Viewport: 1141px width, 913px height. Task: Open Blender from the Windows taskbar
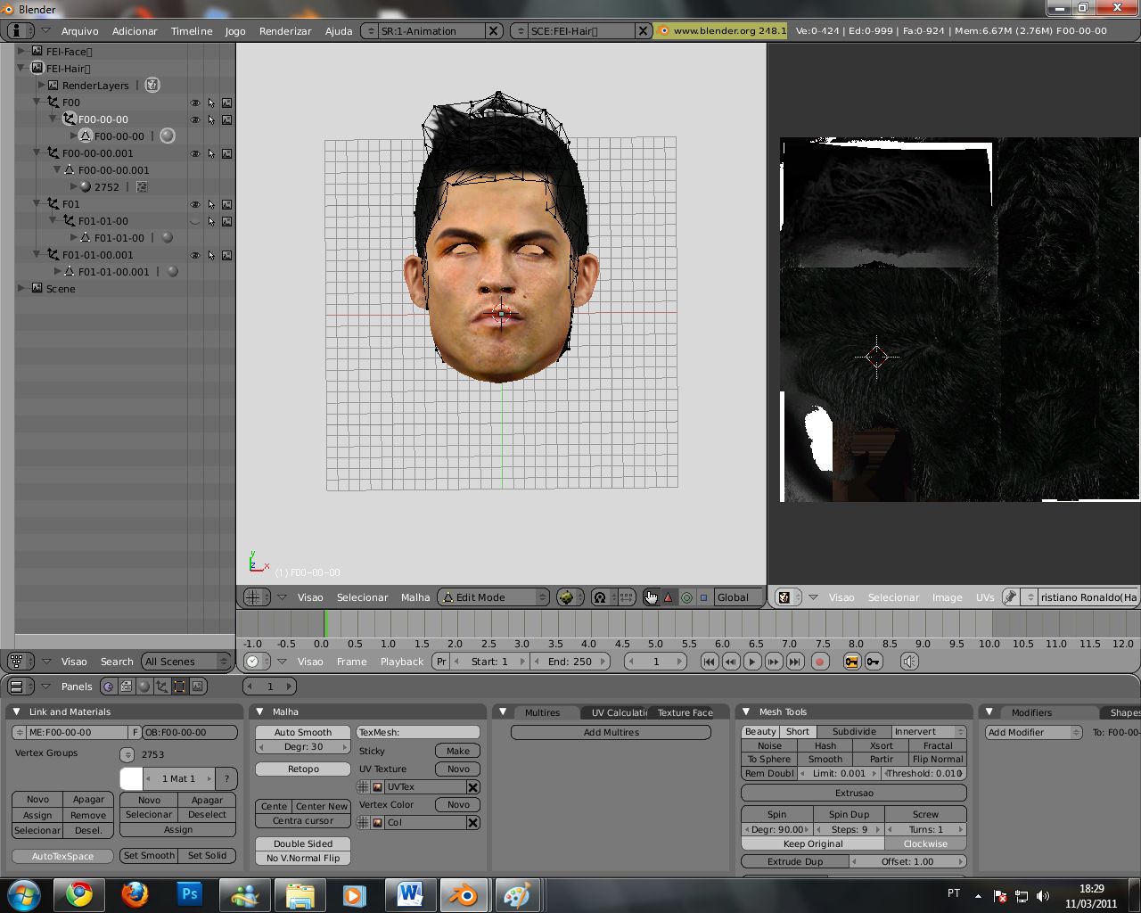tap(464, 894)
